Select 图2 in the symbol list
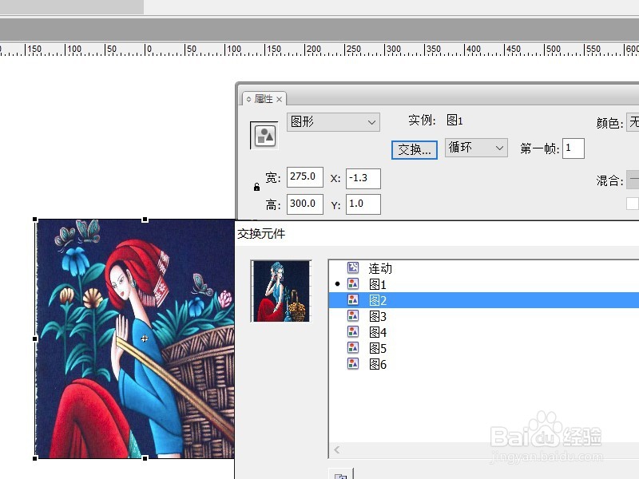Viewport: 639px width, 479px height. (484, 300)
